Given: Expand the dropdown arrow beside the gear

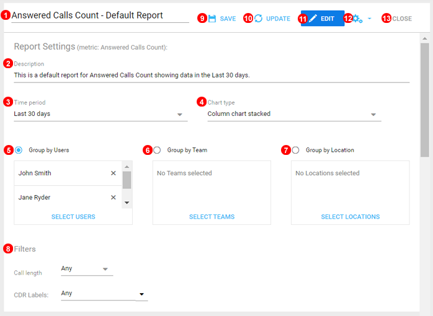Looking at the screenshot, I should click(370, 19).
